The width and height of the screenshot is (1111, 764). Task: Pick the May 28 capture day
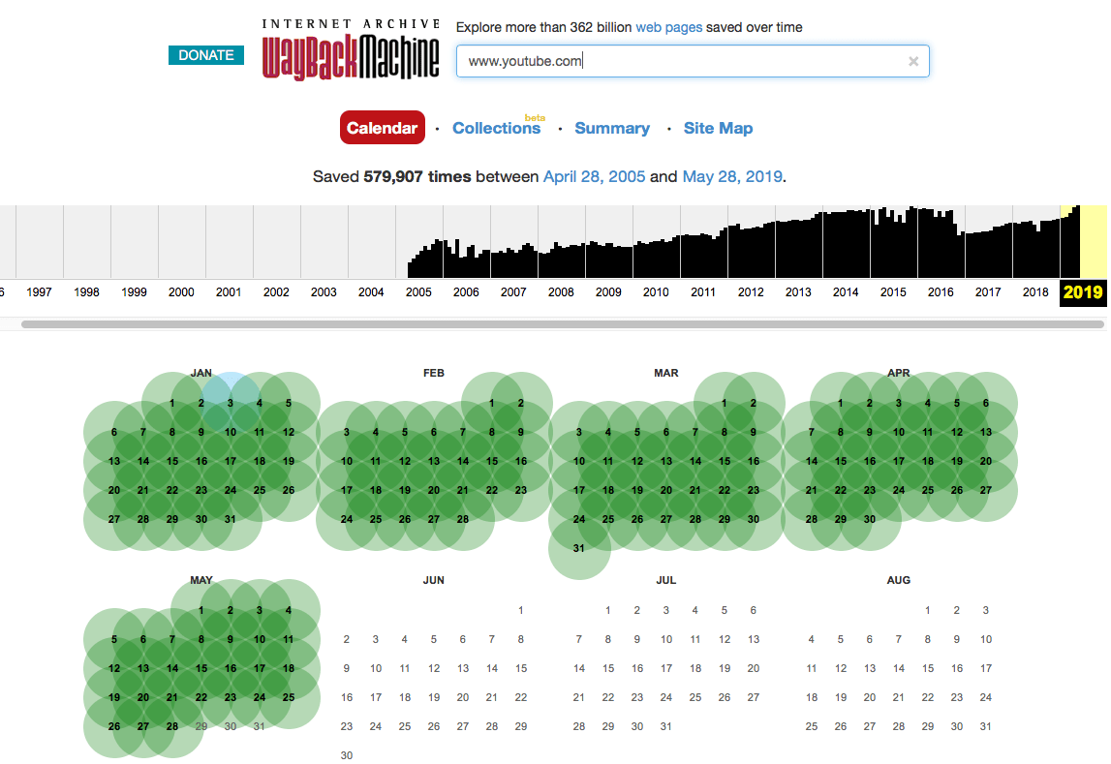(172, 726)
